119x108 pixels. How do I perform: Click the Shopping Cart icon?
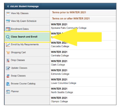[8, 53]
